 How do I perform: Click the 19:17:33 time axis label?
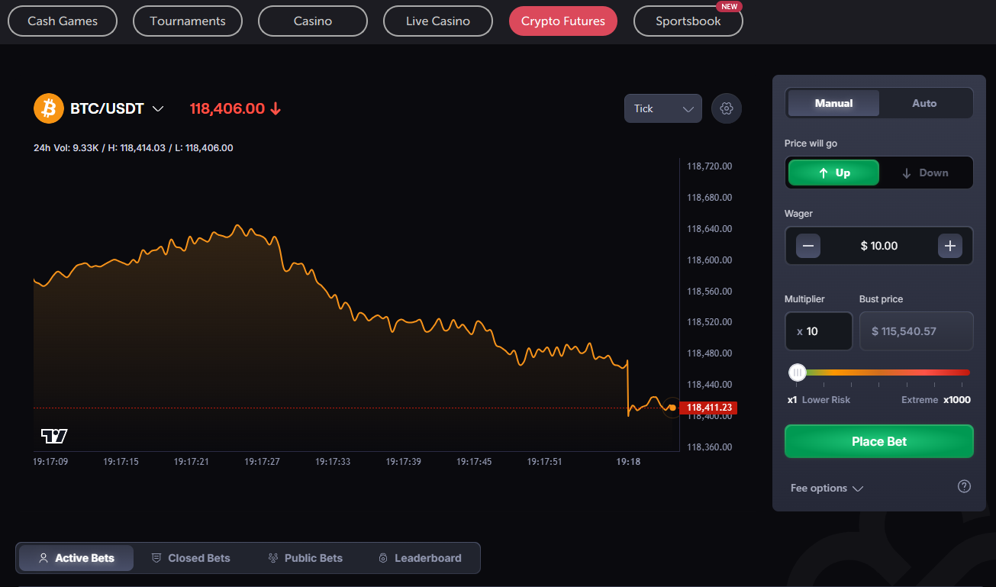[x=333, y=462]
